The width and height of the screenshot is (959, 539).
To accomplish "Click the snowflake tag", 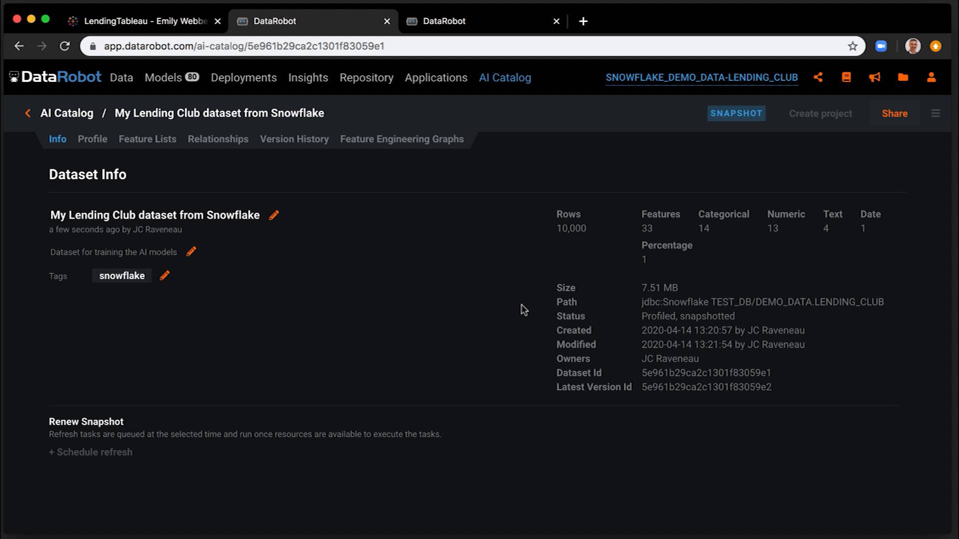I will point(122,275).
